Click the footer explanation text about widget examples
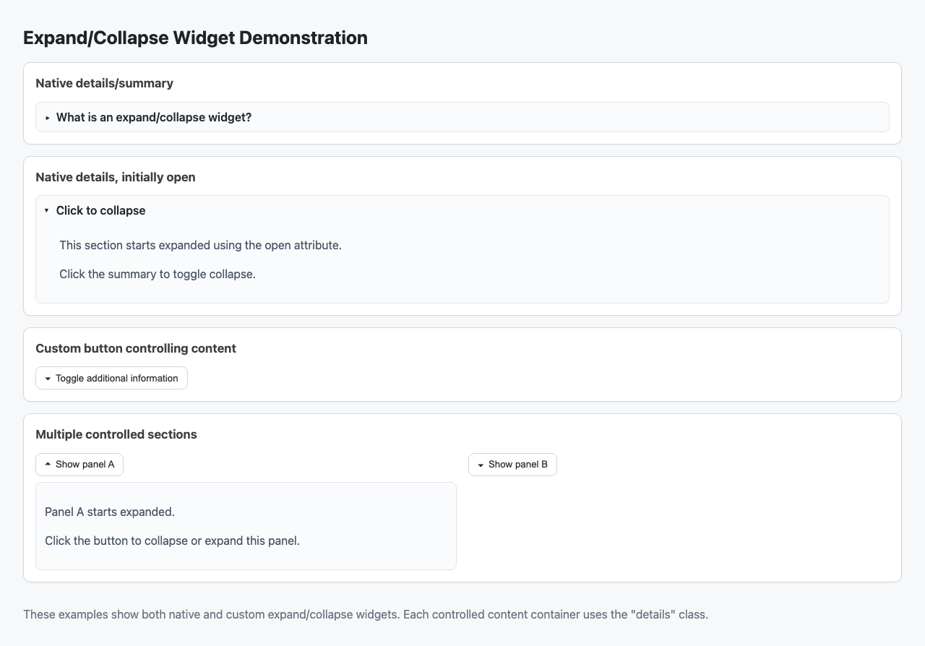The height and width of the screenshot is (646, 925). click(x=366, y=614)
